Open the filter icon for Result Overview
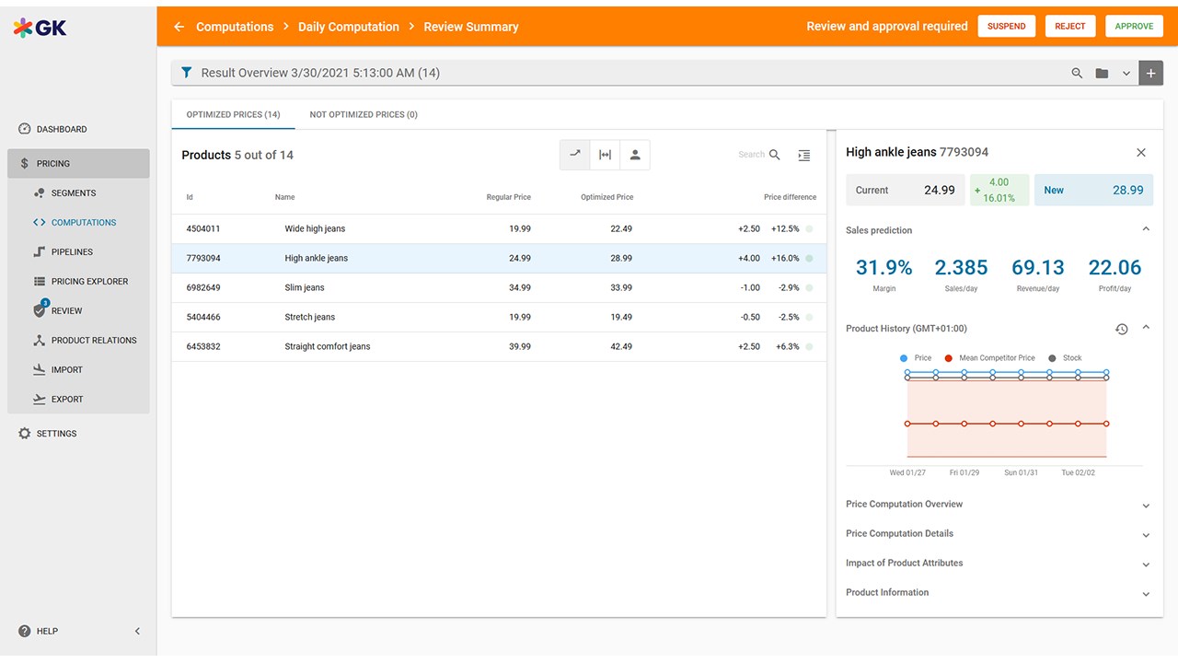The image size is (1178, 663). [186, 73]
